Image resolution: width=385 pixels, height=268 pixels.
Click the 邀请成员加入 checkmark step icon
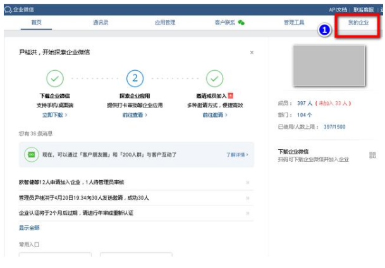point(214,78)
